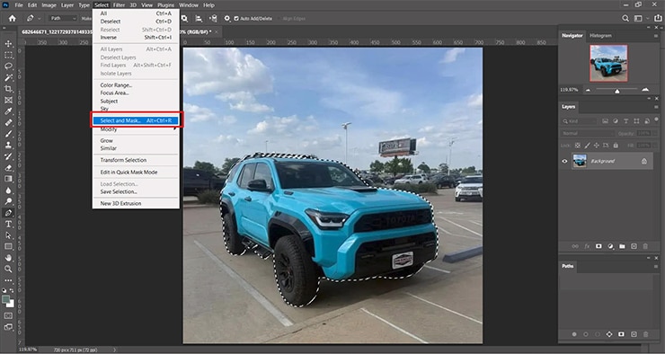Click the Home icon in options bar
Image resolution: width=665 pixels, height=354 pixels.
13,18
